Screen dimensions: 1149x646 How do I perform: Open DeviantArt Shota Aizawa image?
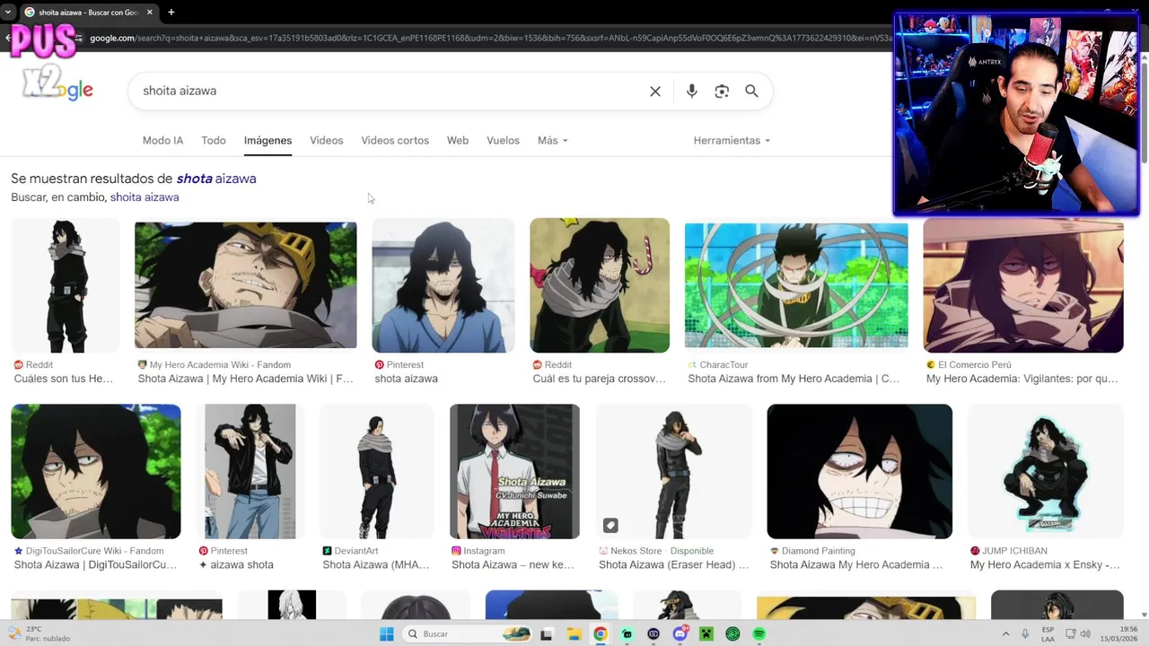pyautogui.click(x=377, y=471)
